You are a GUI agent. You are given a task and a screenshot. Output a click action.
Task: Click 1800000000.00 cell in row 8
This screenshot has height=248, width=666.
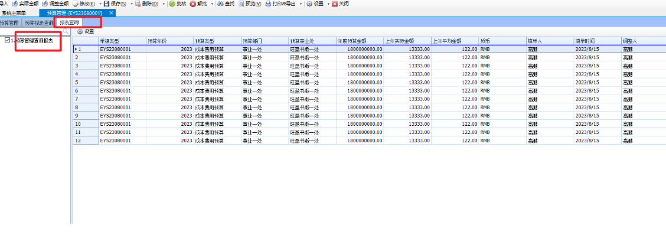[360, 107]
